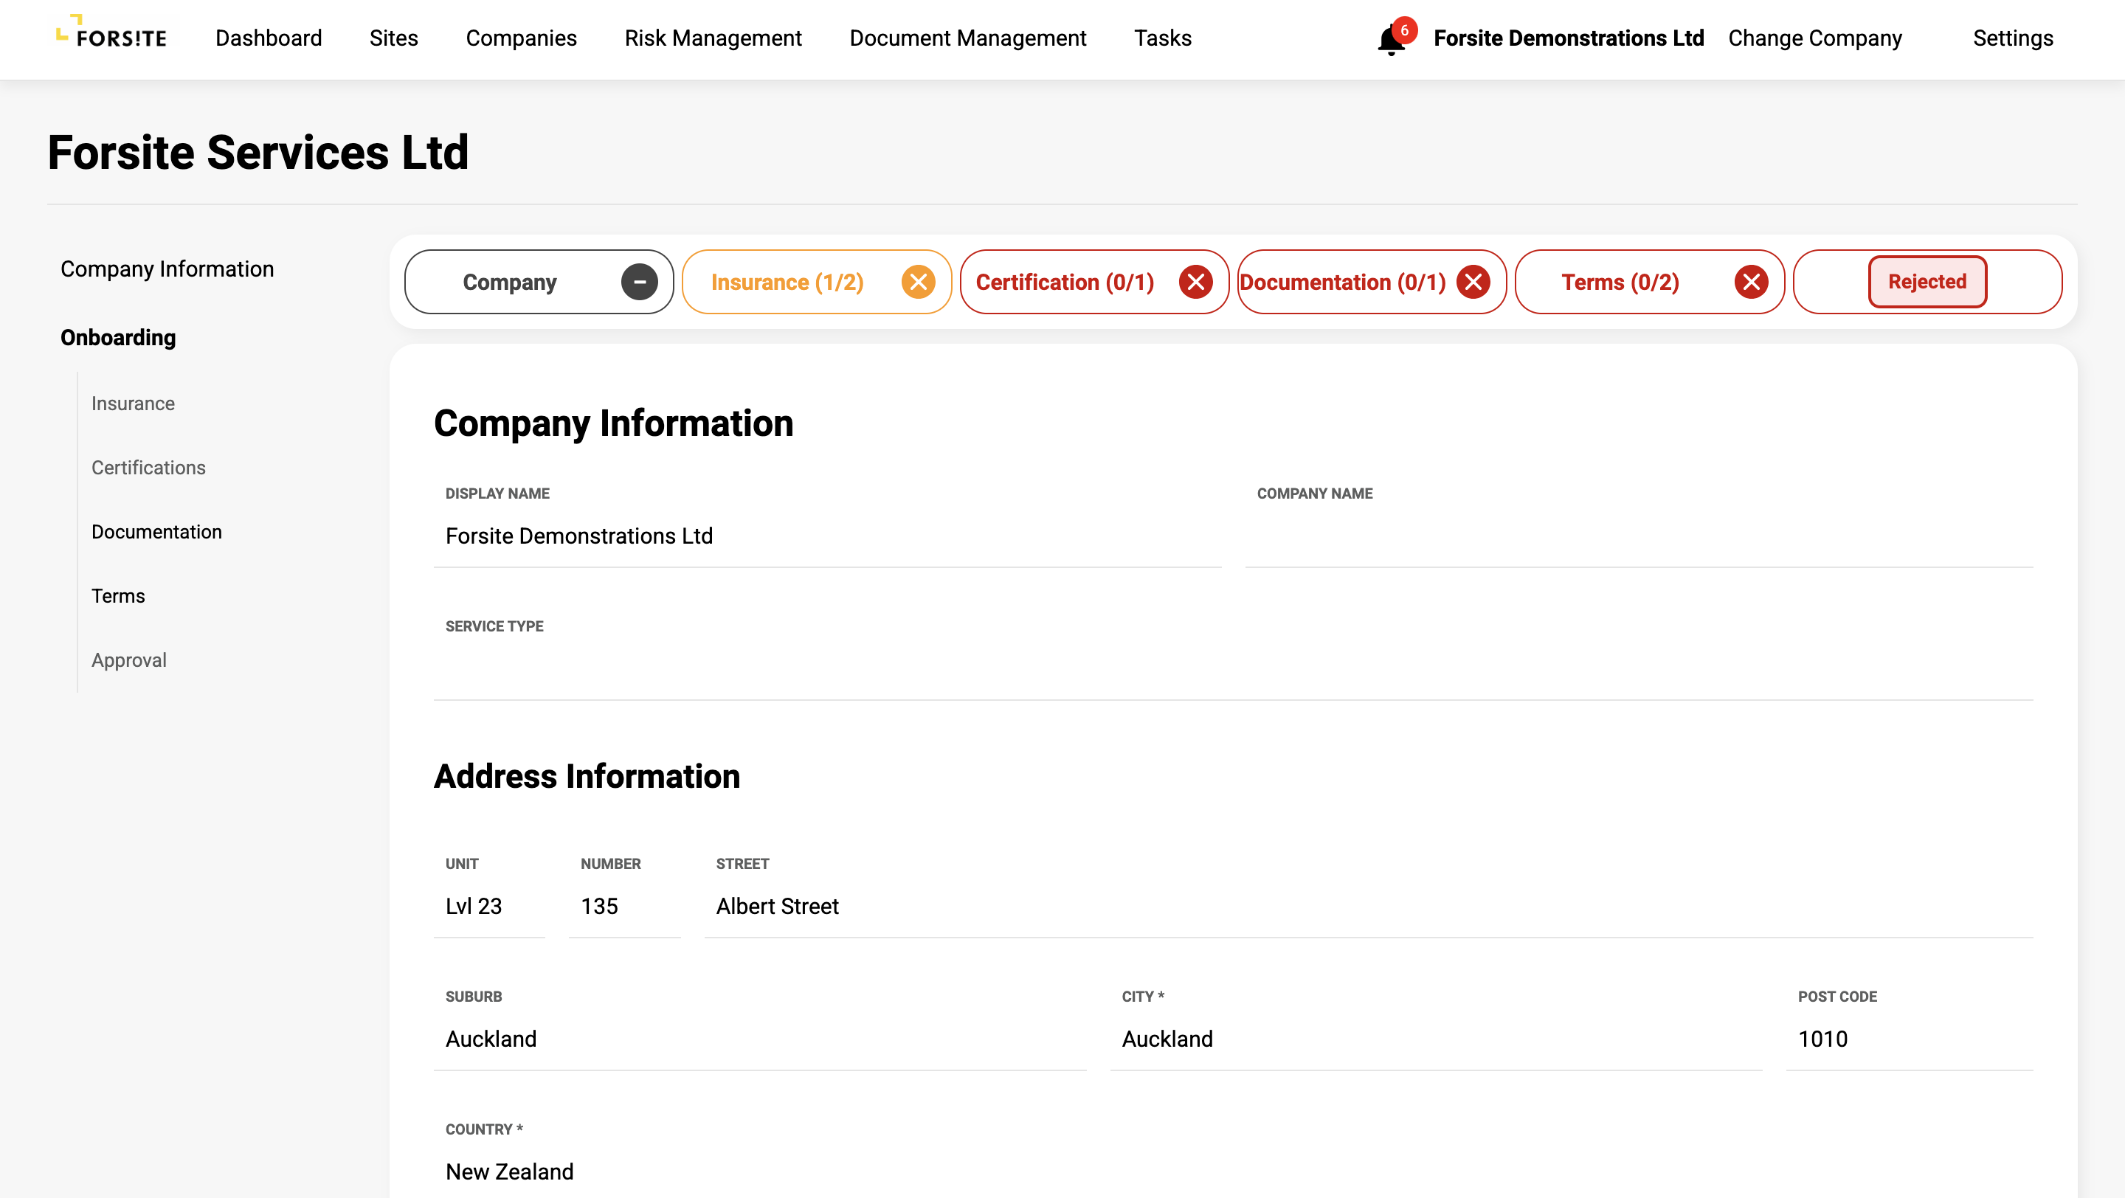The height and width of the screenshot is (1198, 2125).
Task: Open the Document Management menu
Action: tap(967, 38)
